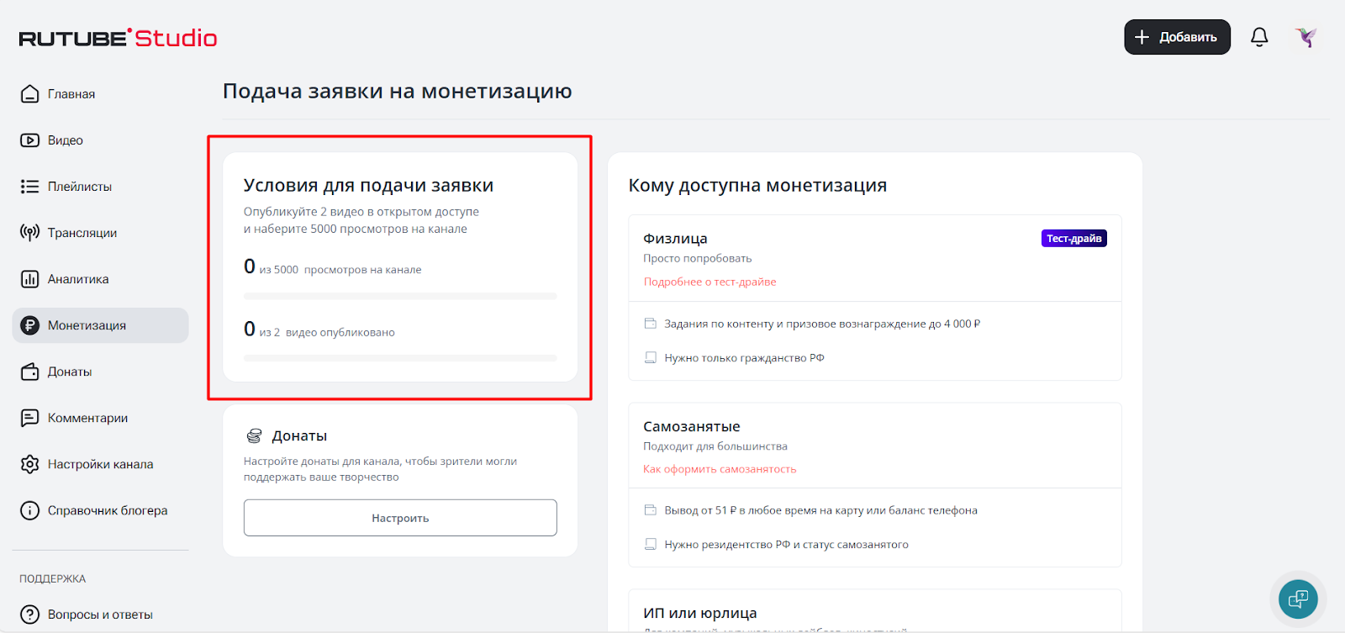Click the home icon beside Главная
Image resolution: width=1345 pixels, height=633 pixels.
(29, 94)
